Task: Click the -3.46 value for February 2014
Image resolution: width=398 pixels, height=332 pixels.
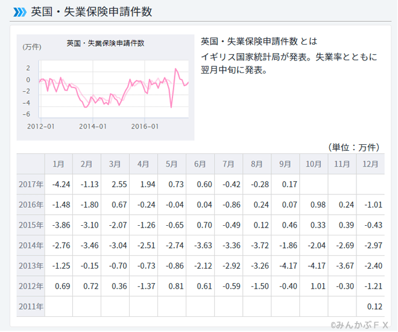Action: point(90,246)
